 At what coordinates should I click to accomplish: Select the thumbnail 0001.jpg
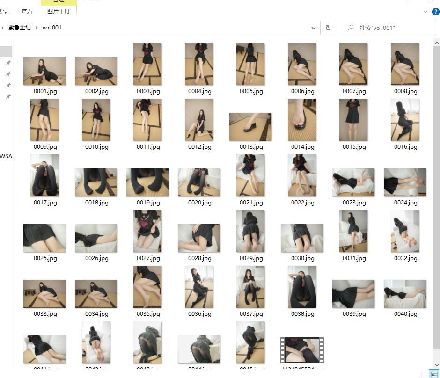tap(44, 71)
